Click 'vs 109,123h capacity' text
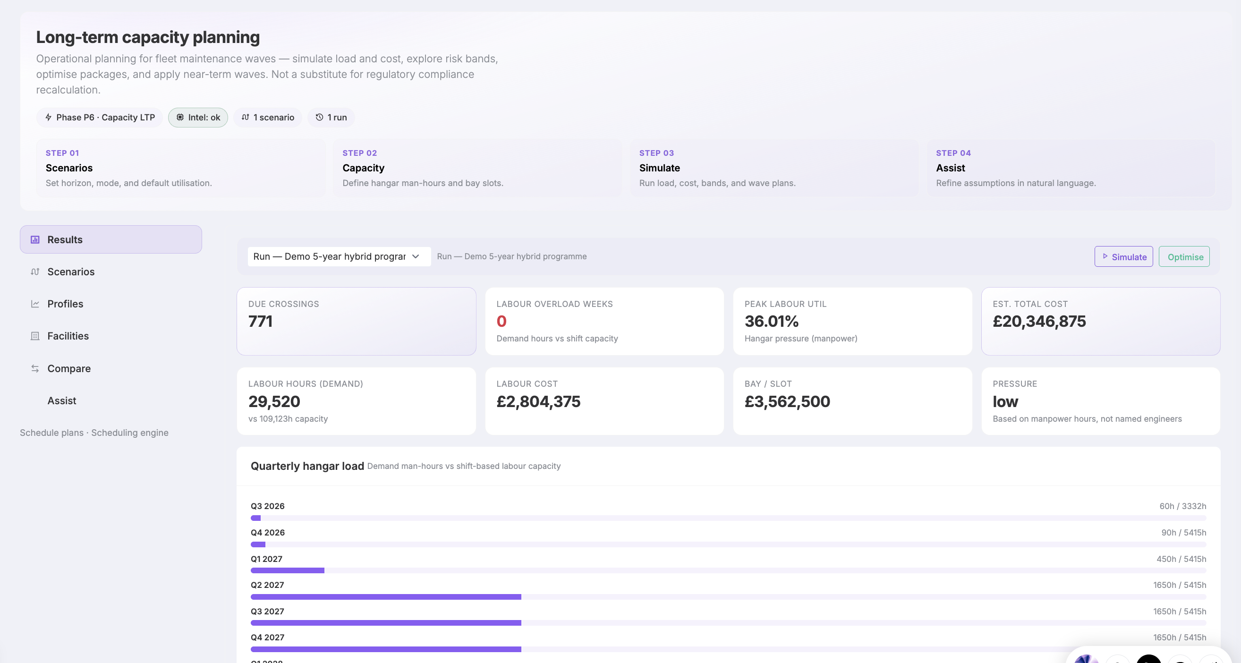 (288, 419)
